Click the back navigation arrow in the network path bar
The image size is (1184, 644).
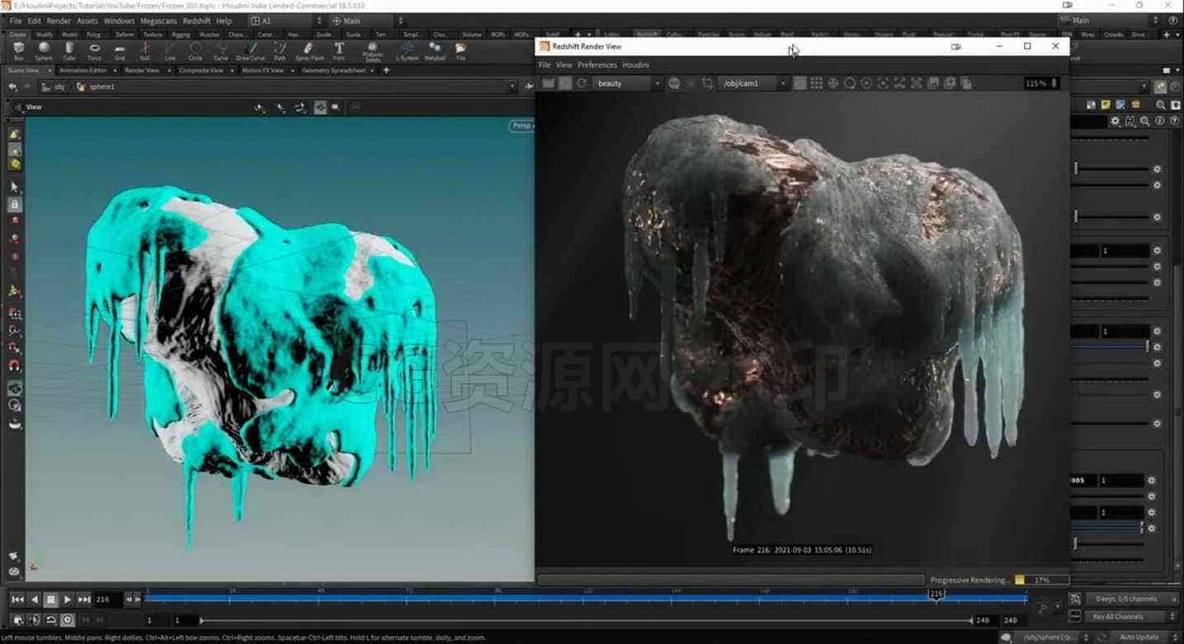(12, 87)
